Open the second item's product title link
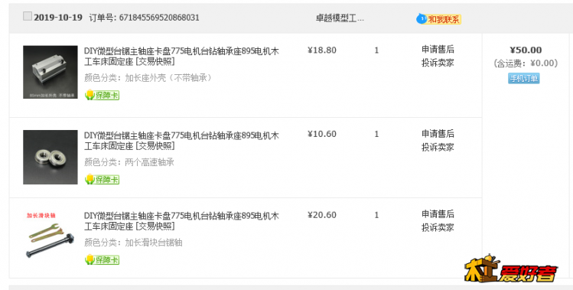The image size is (573, 290). point(181,141)
